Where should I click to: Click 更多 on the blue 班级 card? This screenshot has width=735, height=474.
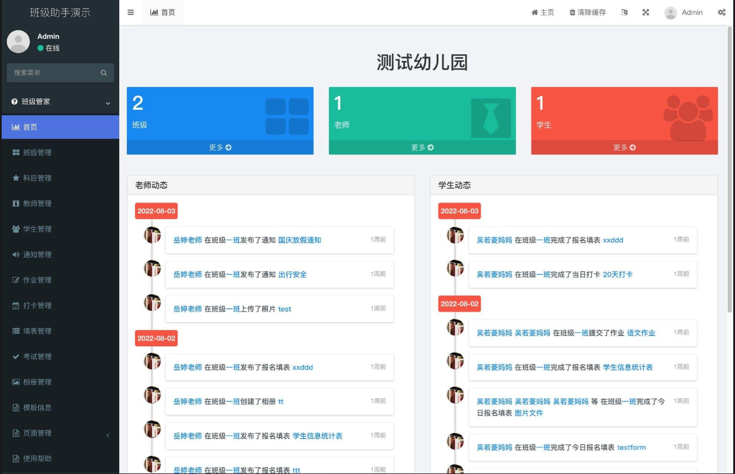pos(220,147)
